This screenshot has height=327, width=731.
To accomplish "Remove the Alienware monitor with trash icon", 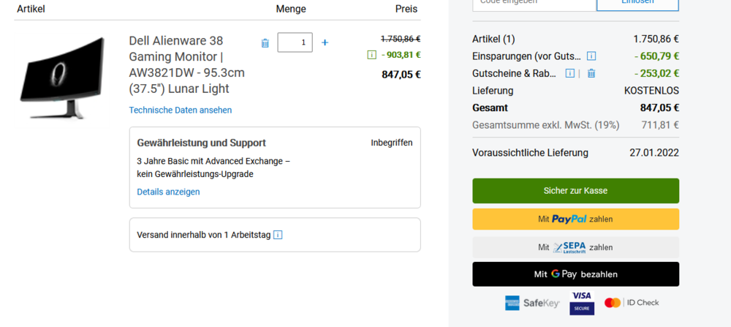I will coord(265,43).
